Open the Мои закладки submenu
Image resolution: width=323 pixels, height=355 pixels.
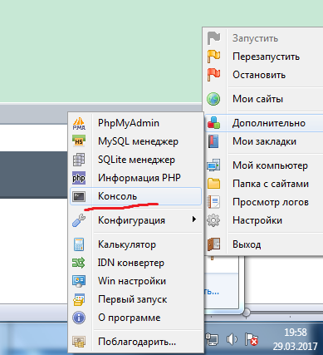(264, 141)
